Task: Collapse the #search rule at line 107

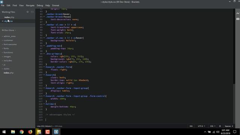Action: (44, 75)
